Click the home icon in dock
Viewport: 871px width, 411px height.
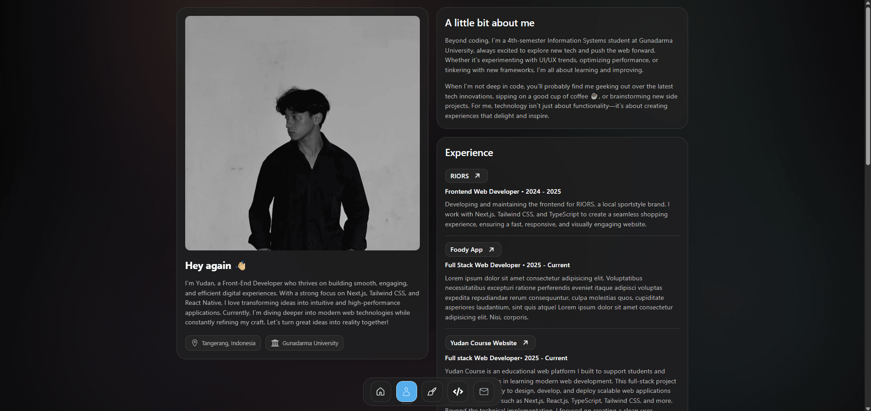coord(380,391)
